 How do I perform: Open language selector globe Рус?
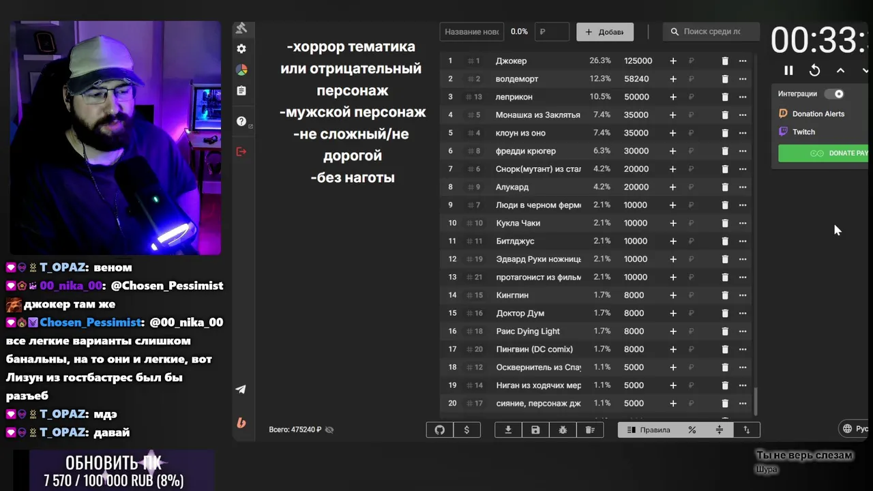(x=855, y=428)
